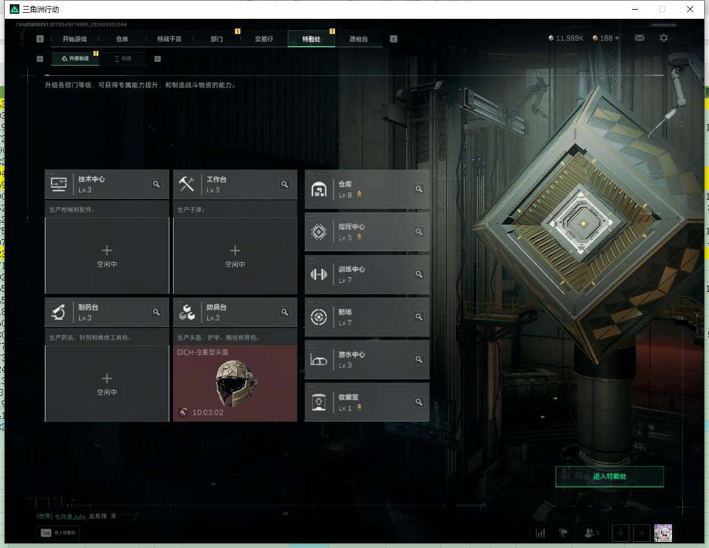709x548 pixels.
Task: Open the world chat message line
Action: (x=76, y=516)
